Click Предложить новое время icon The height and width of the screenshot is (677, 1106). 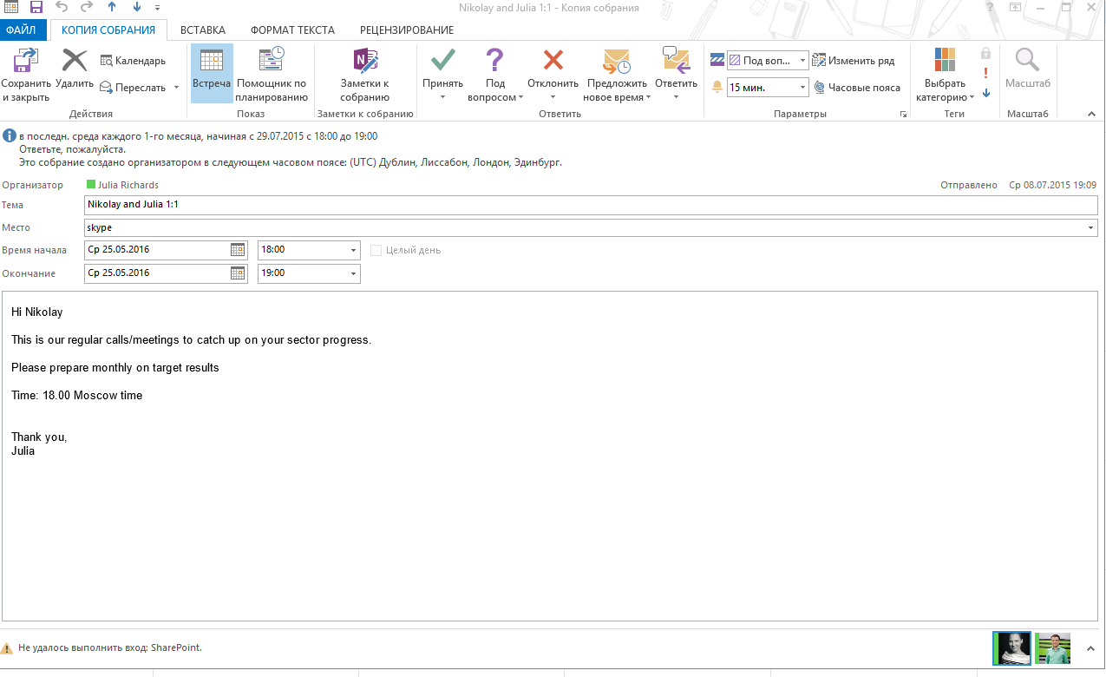(x=616, y=62)
